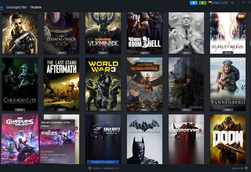Image resolution: width=251 pixels, height=172 pixels.
Task: Open Total War Warhammer cover
Action: [x=145, y=84]
